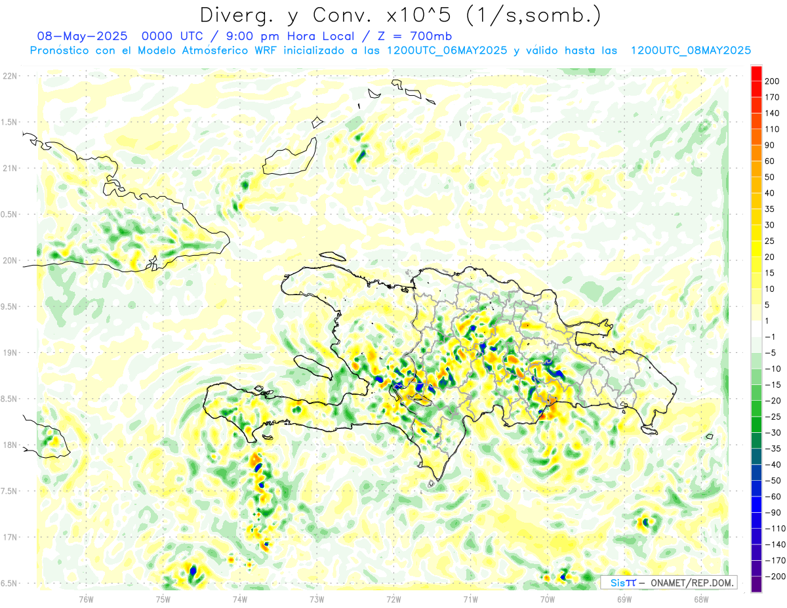Viewport: 787px width, 608px height.
Task: Click the '-40' value on the color legend
Action: (x=773, y=464)
